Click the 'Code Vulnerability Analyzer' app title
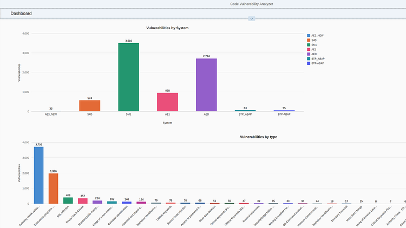This screenshot has height=228, width=406. (x=252, y=4)
